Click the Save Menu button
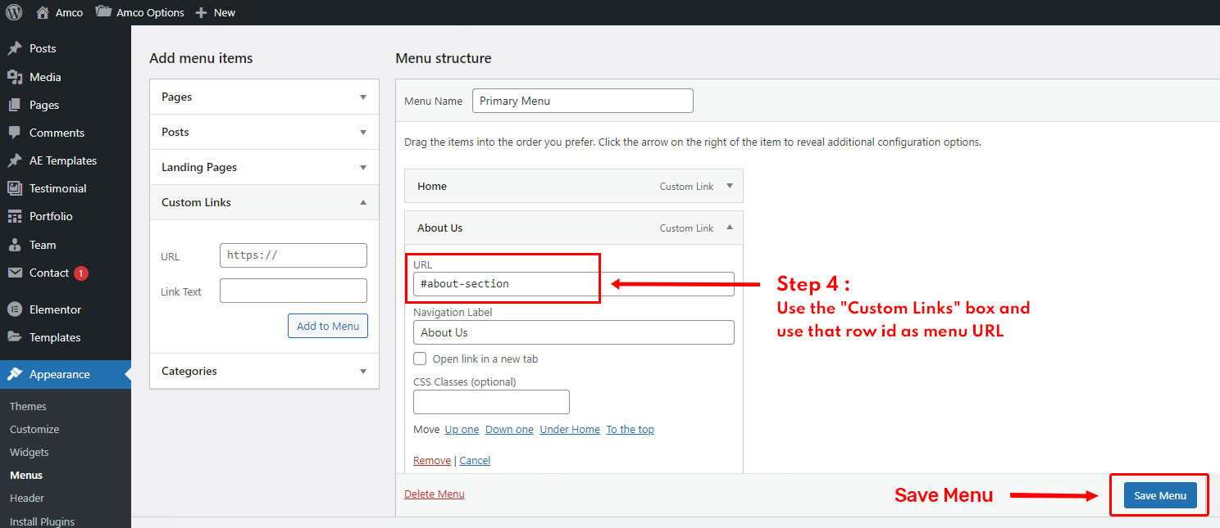 [1160, 495]
